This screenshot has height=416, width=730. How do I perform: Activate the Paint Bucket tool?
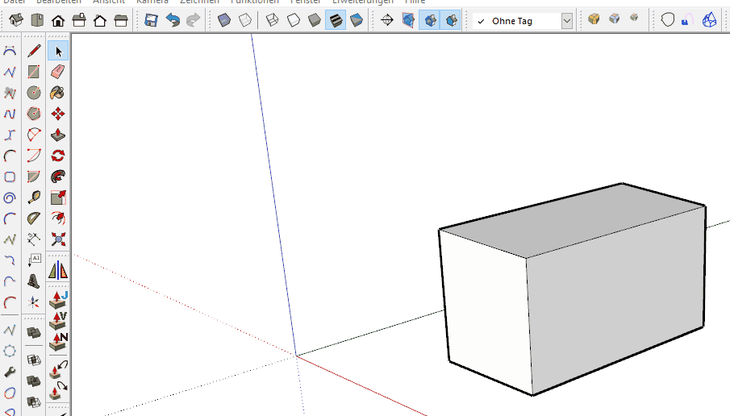pos(57,94)
